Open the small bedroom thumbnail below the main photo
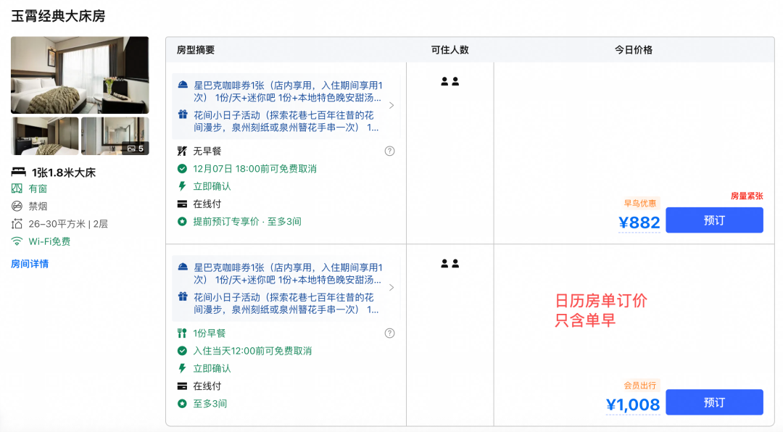 point(45,136)
